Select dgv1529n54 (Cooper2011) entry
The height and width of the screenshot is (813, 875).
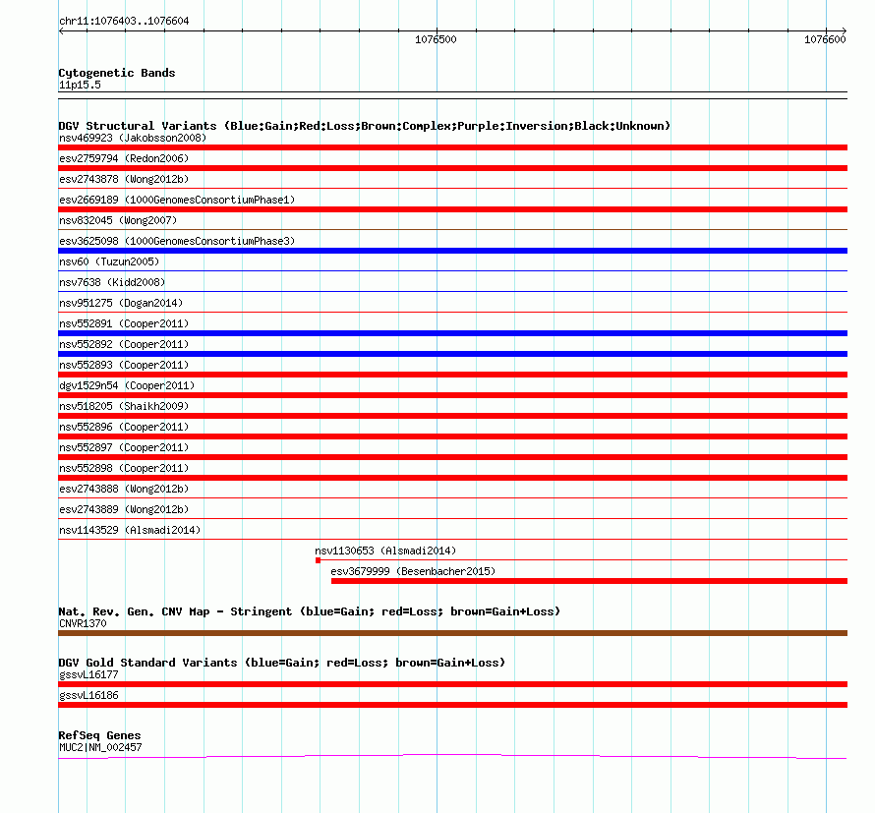pyautogui.click(x=127, y=385)
